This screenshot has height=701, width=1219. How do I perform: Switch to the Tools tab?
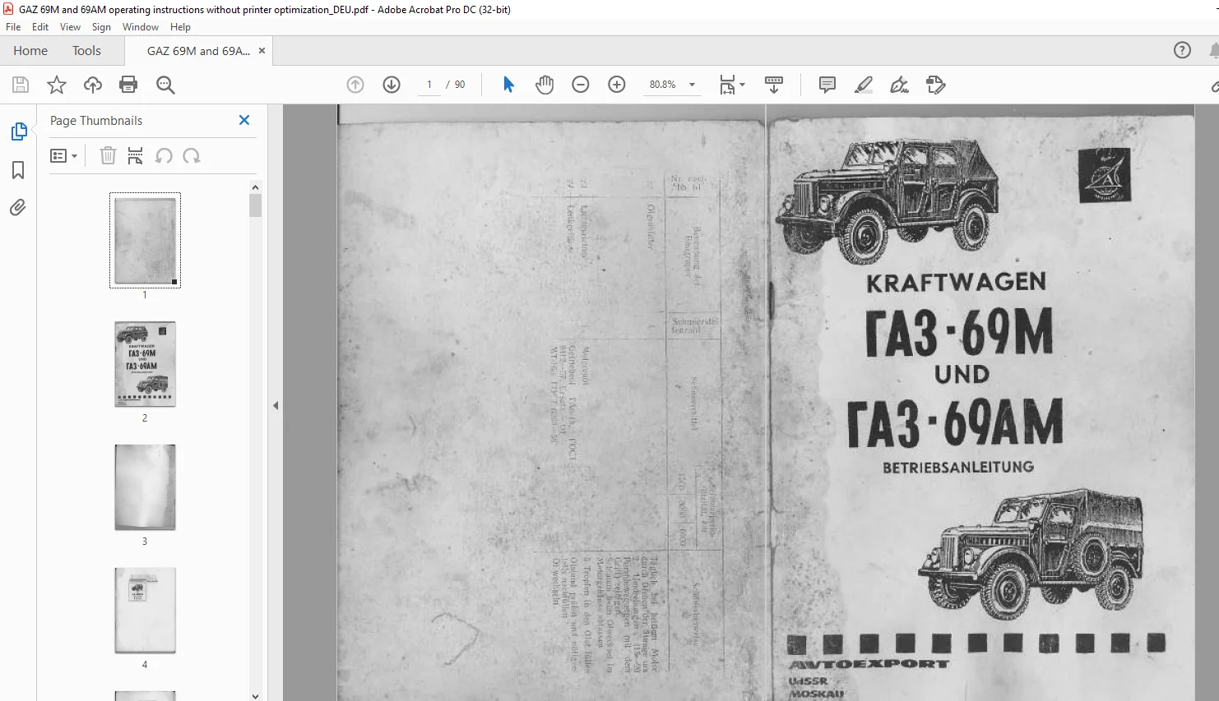tap(86, 50)
